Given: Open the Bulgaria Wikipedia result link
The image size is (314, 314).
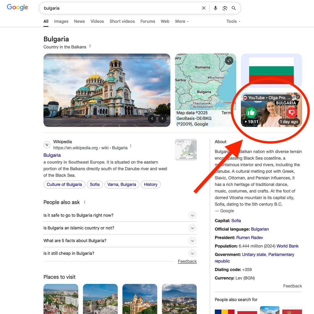Looking at the screenshot, I should tap(52, 155).
